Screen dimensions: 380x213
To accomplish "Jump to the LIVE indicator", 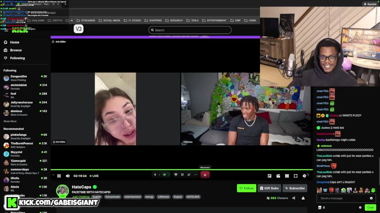I will (94, 176).
